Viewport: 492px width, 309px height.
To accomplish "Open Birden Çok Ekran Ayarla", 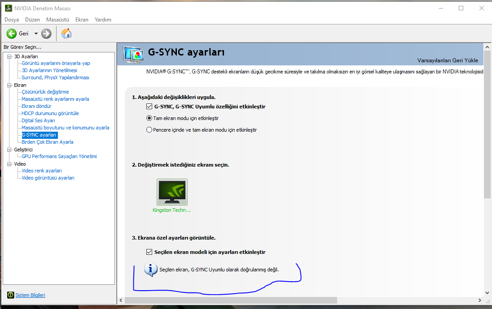I will tap(48, 142).
